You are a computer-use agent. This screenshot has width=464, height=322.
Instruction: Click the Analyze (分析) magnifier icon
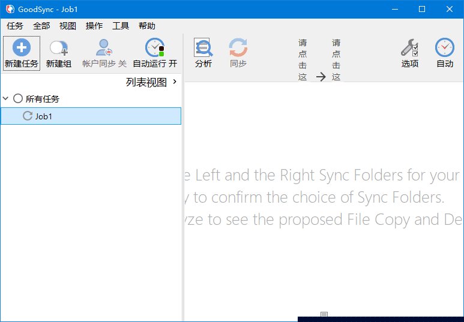(203, 47)
